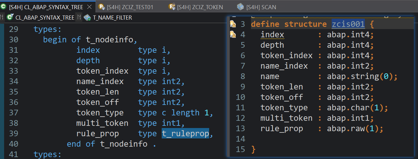Click 'depth' in popup line 5
Screen dimensions: 418x159
tap(272, 45)
